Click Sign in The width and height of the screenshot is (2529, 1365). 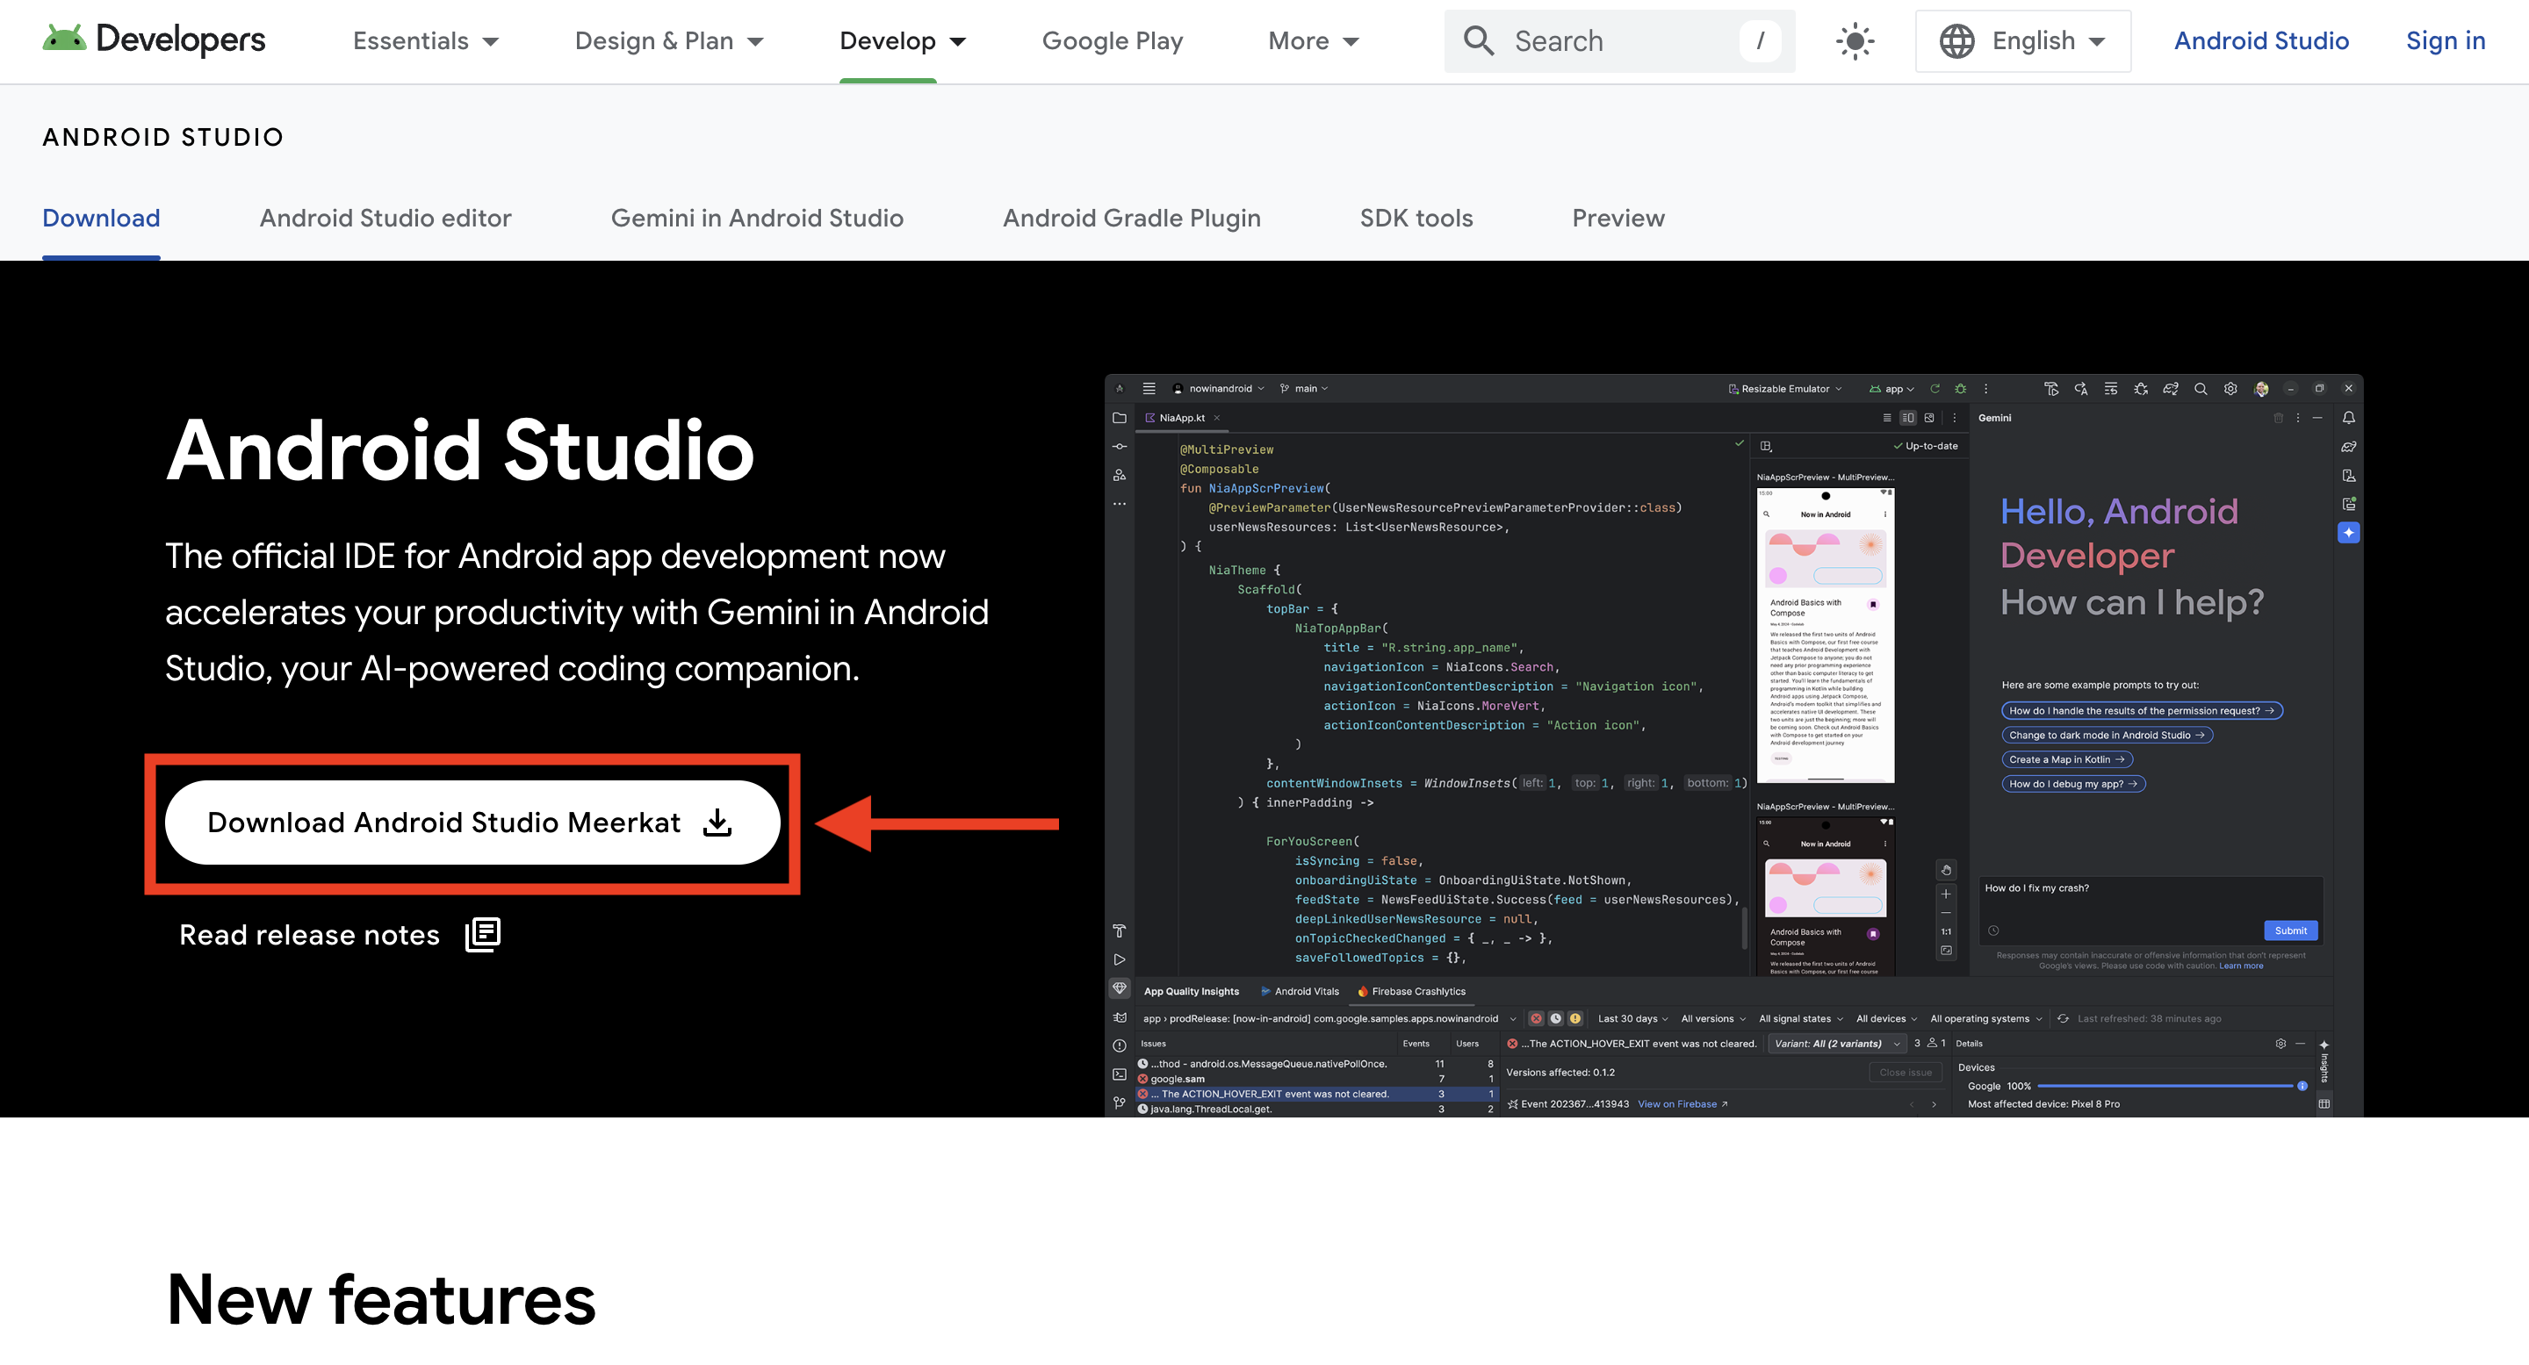click(2445, 41)
